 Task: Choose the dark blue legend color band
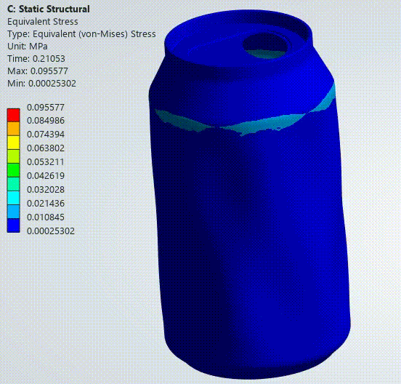point(13,225)
